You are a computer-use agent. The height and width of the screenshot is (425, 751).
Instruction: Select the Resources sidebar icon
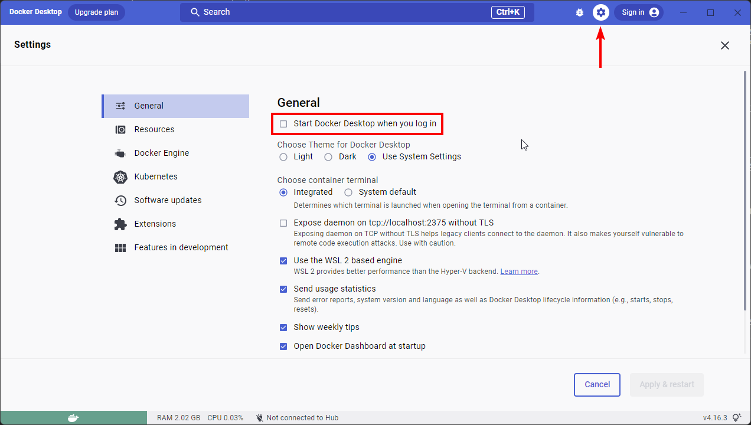tap(120, 129)
